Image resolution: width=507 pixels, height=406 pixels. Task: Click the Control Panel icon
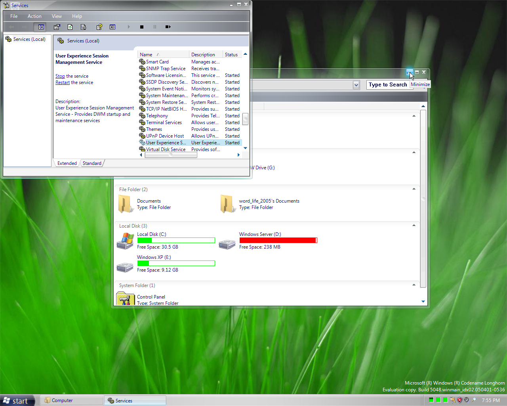point(126,299)
